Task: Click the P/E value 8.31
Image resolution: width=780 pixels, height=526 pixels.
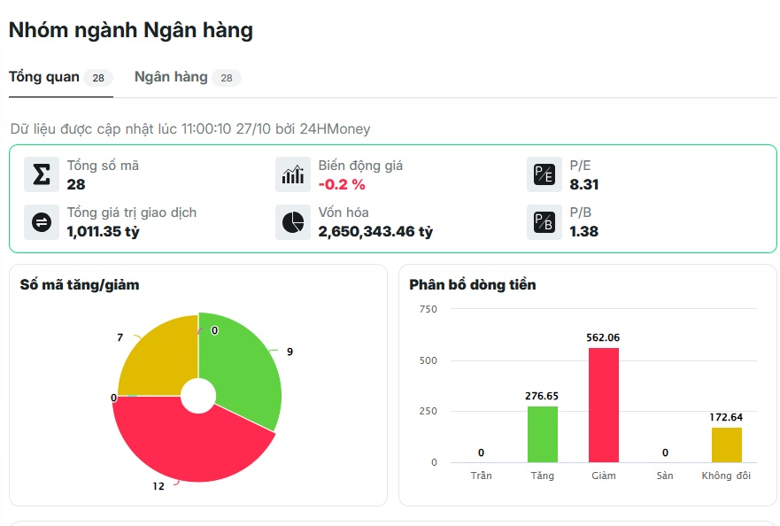Action: tap(584, 184)
